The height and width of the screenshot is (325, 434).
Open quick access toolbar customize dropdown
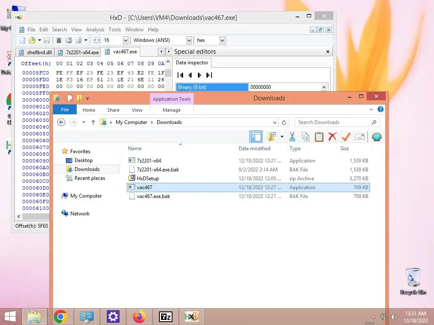87,98
